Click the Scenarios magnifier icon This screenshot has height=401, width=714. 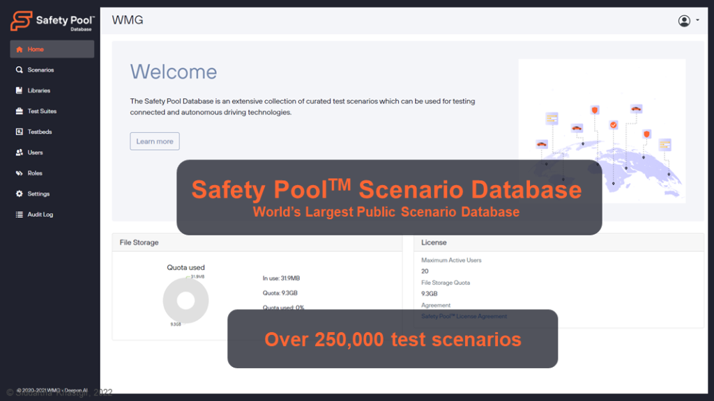(19, 70)
